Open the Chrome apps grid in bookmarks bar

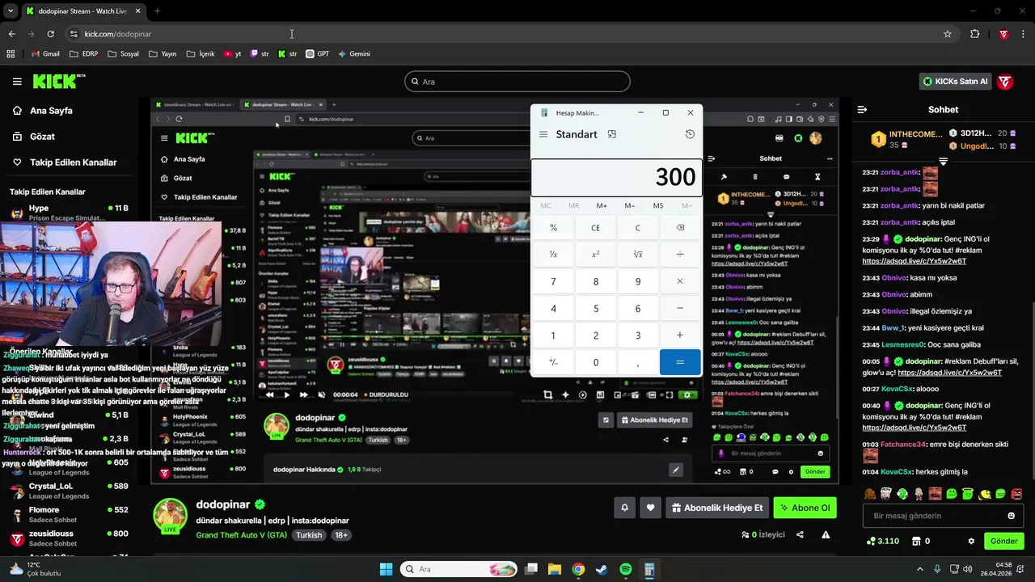point(11,54)
